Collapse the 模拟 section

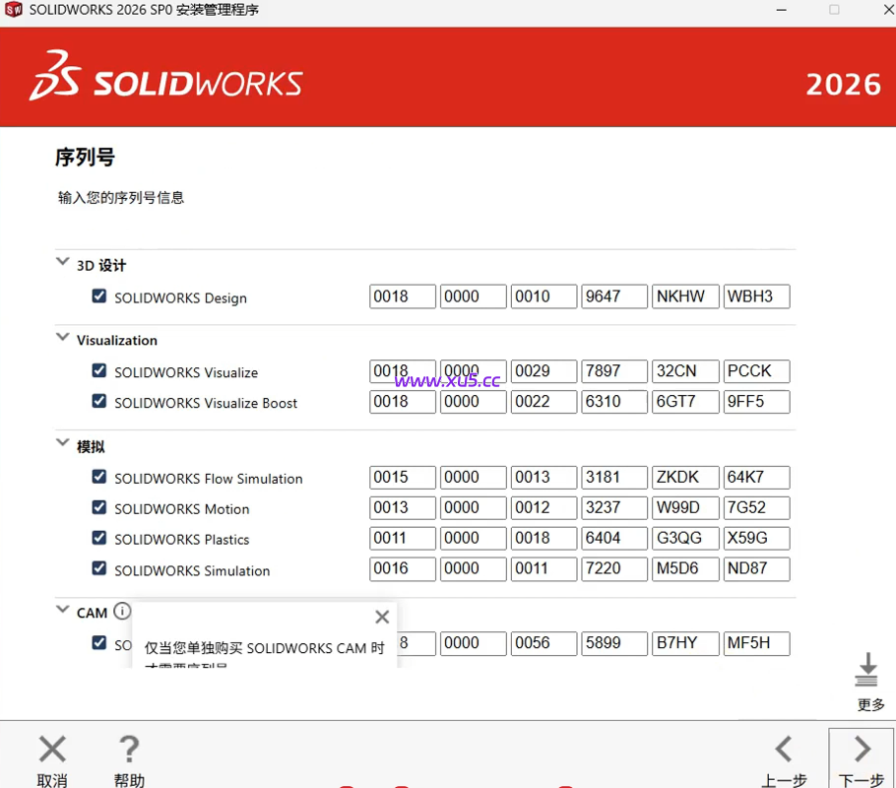[62, 445]
